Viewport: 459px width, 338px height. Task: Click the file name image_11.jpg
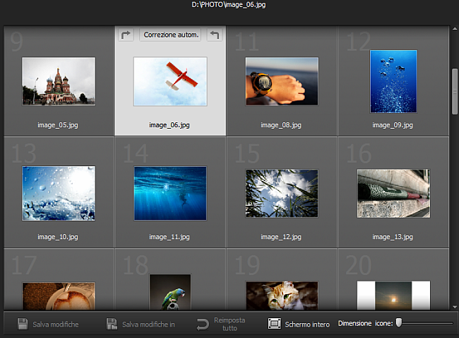pyautogui.click(x=169, y=237)
